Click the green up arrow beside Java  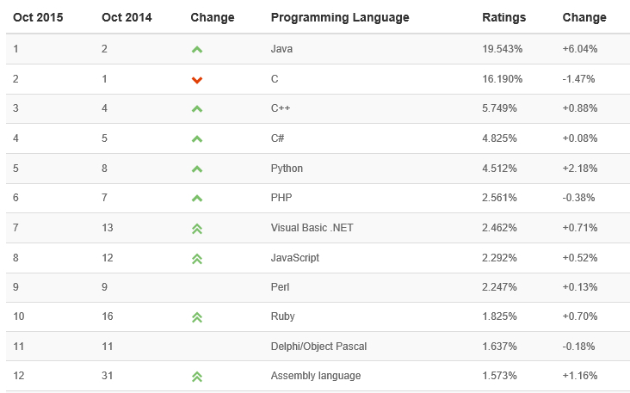[197, 50]
